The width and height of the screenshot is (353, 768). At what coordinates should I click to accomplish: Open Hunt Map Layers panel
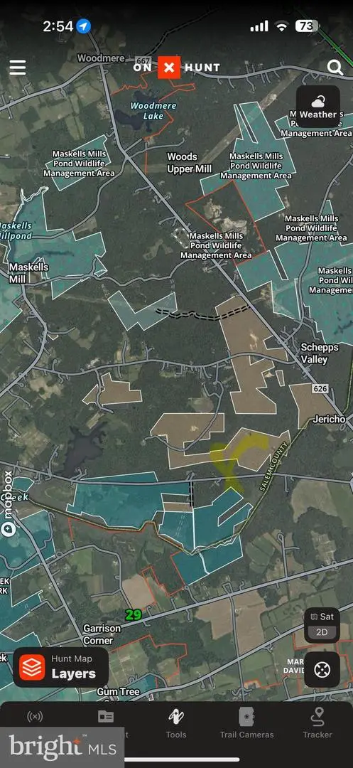coord(60,667)
